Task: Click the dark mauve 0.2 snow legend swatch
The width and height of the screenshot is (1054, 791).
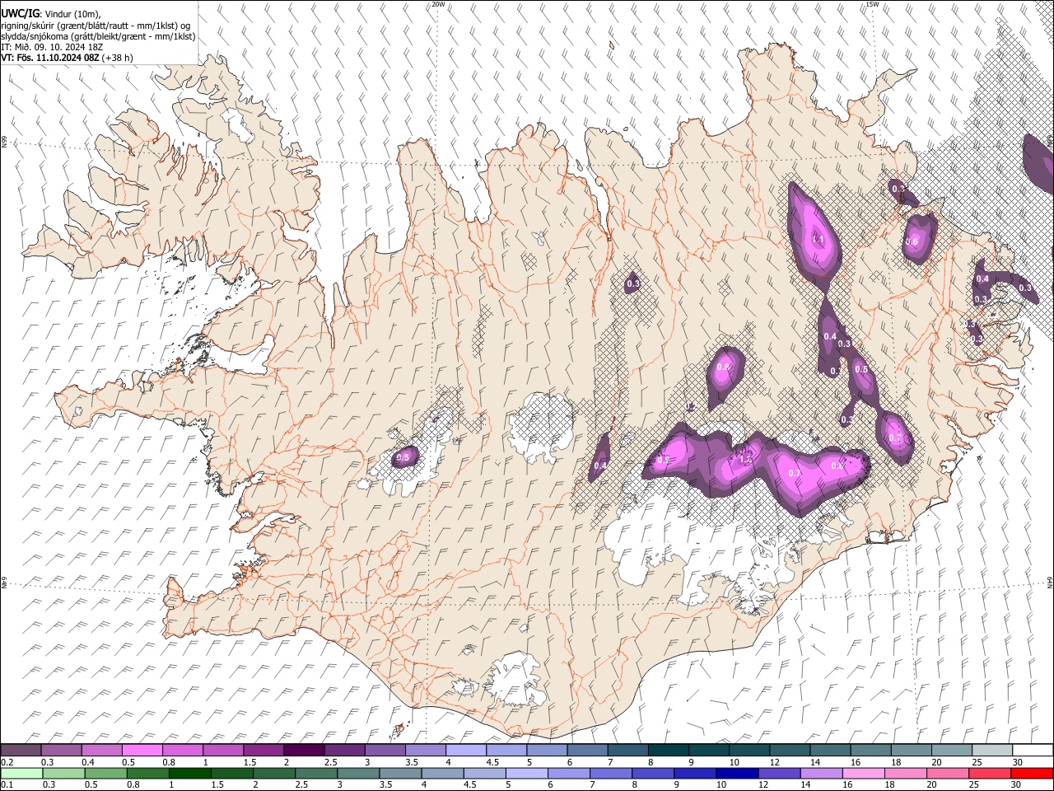Action: coord(21,751)
